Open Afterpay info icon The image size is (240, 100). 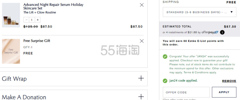coord(222,32)
